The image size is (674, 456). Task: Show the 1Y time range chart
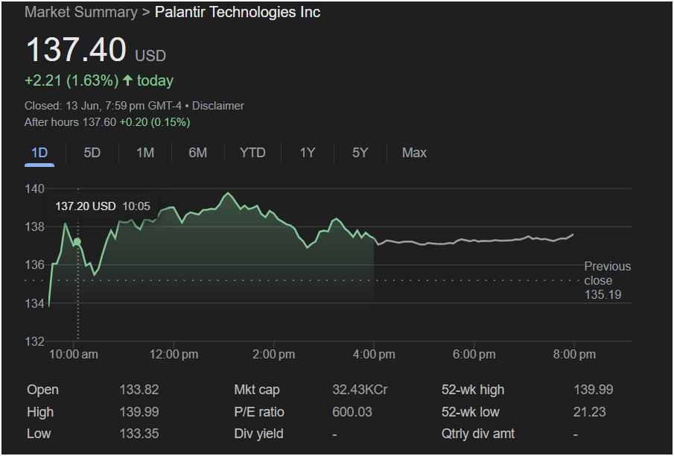coord(308,153)
